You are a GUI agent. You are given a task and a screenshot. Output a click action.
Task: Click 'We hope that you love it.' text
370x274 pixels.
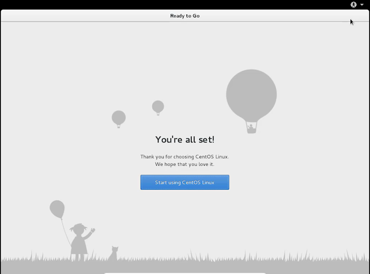(185, 164)
